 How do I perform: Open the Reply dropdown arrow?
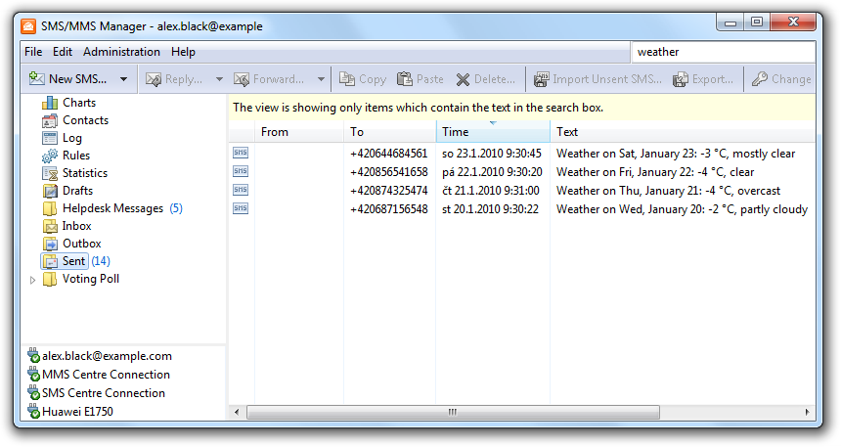[x=219, y=79]
